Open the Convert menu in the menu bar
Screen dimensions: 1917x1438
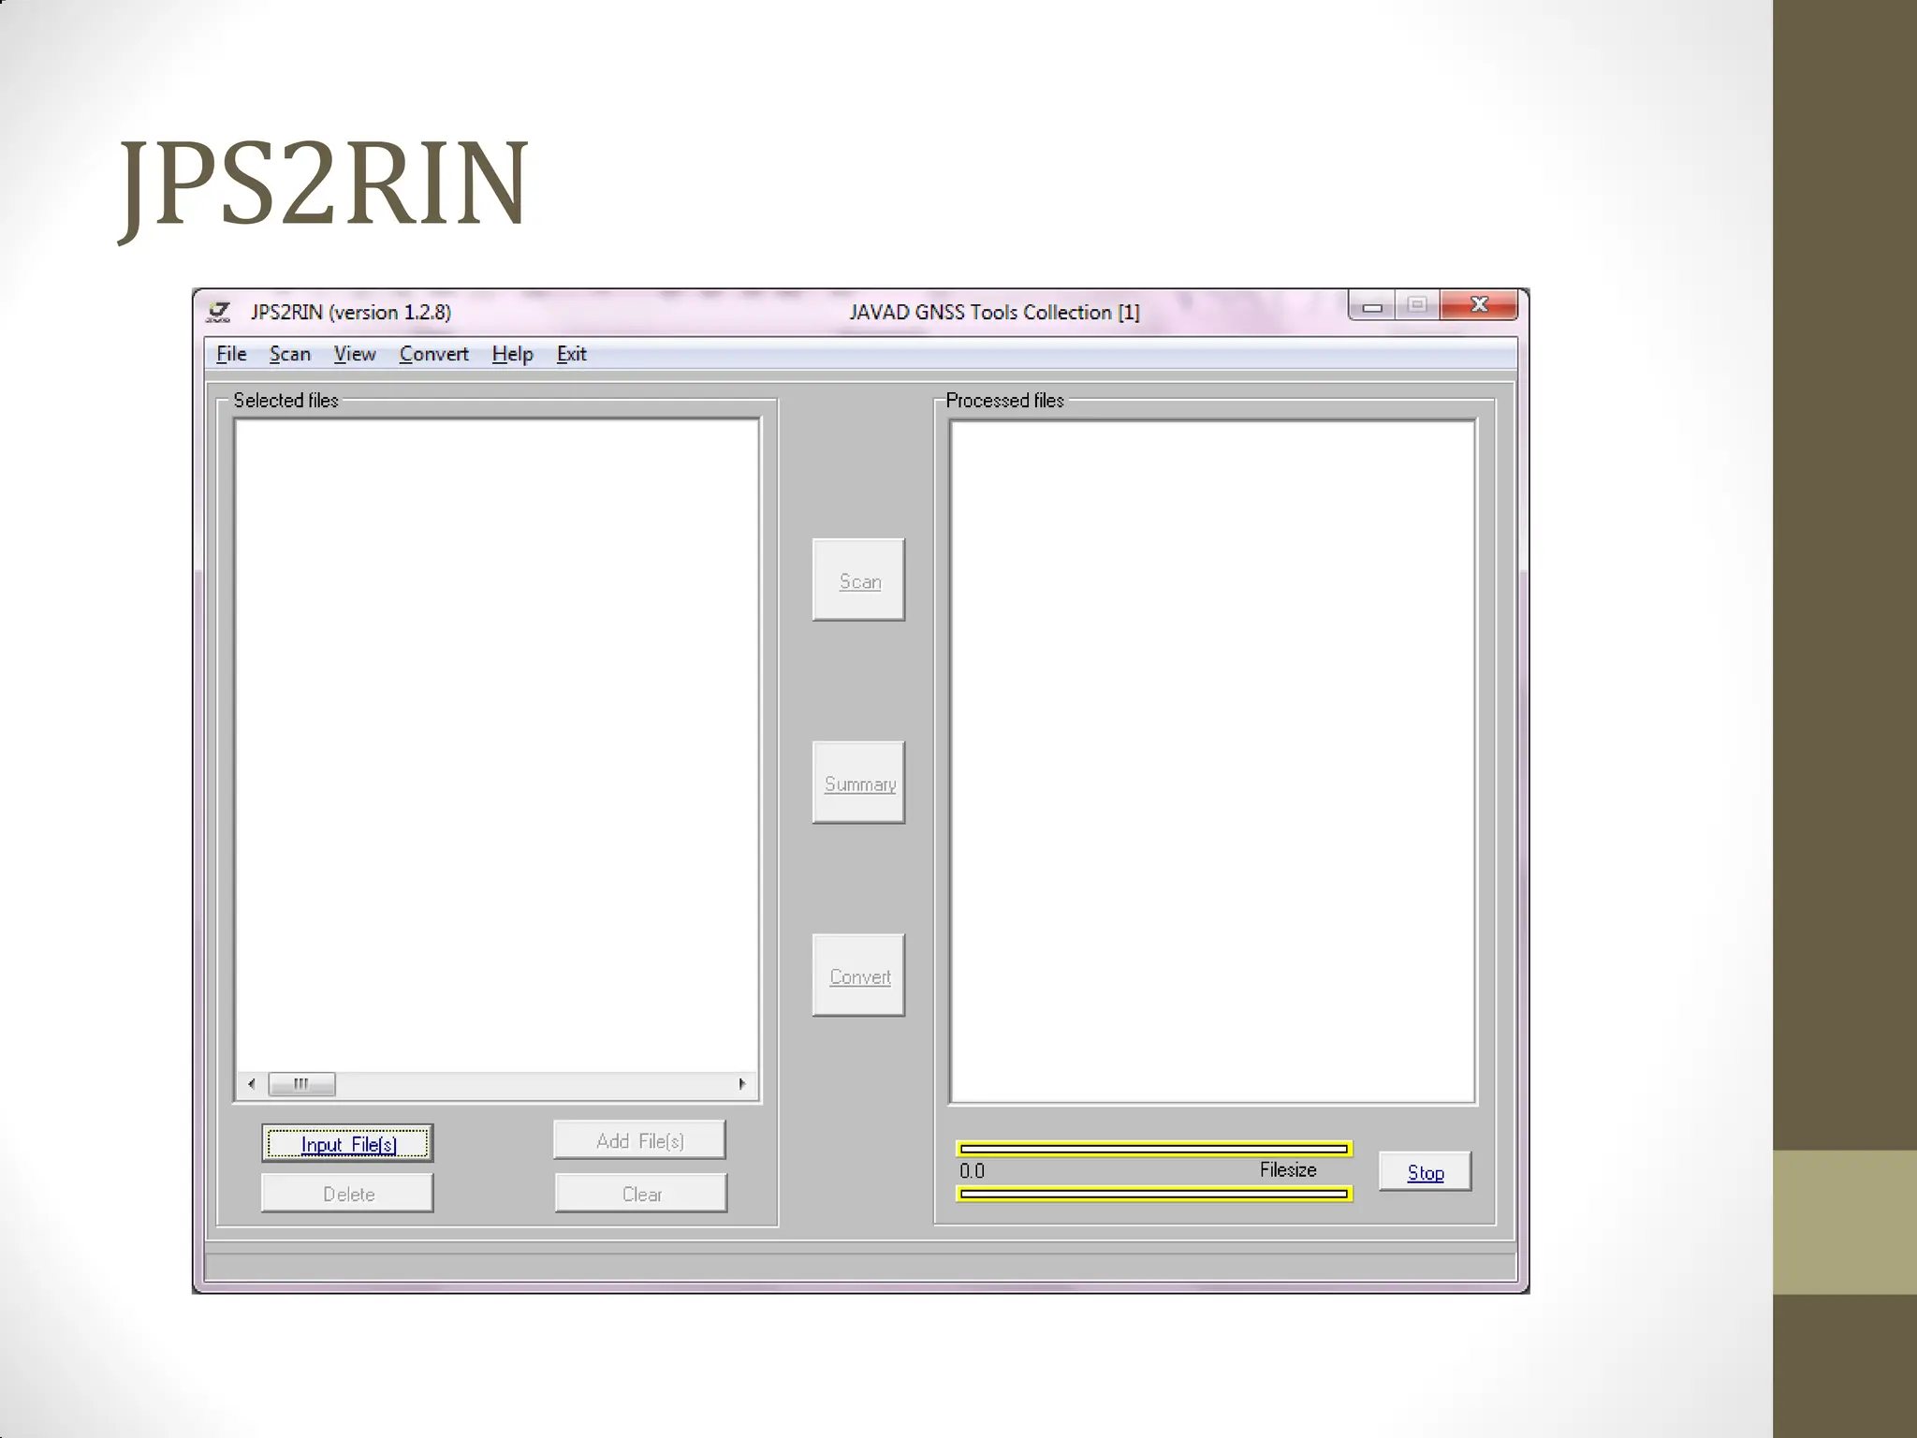(x=433, y=354)
